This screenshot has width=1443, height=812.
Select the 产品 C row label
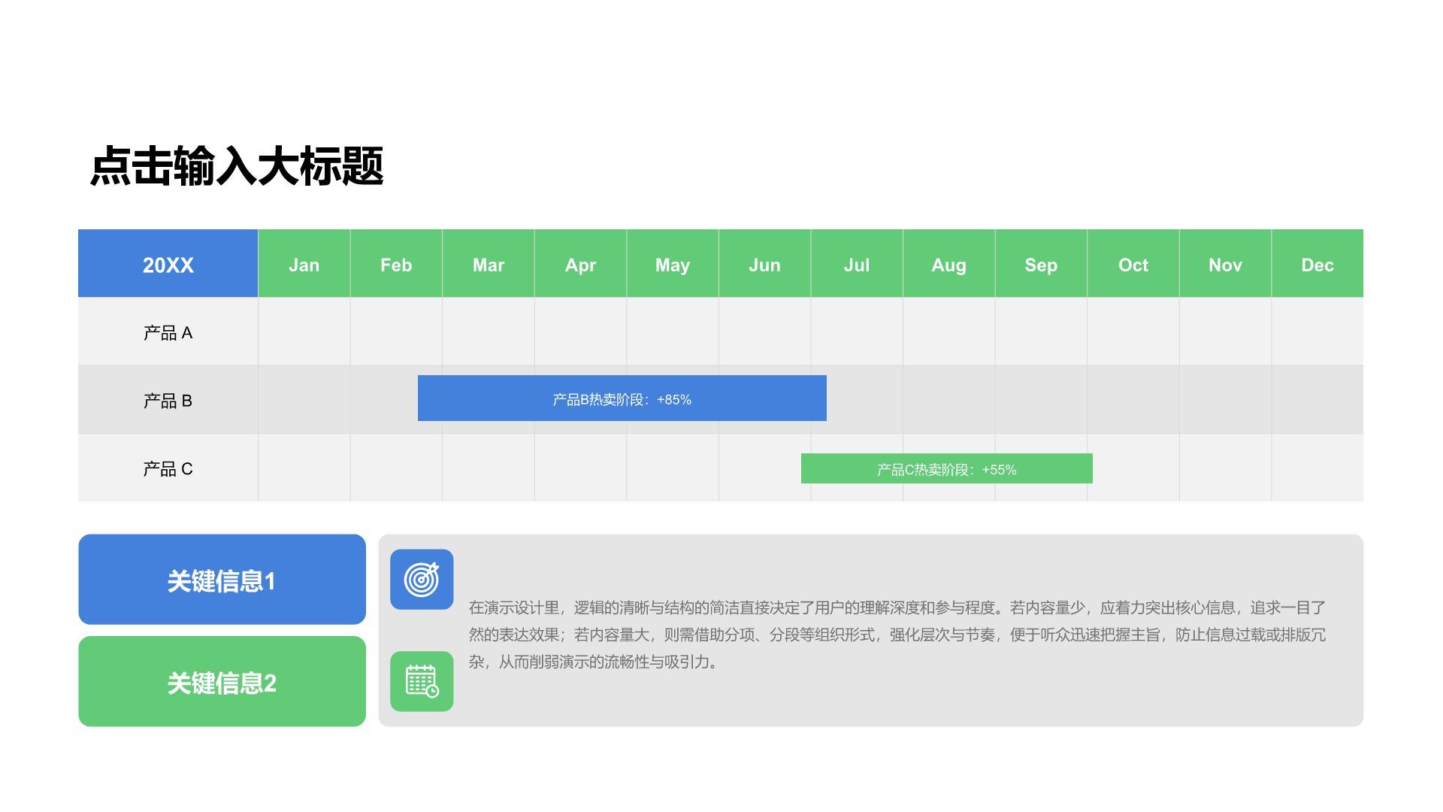pyautogui.click(x=168, y=468)
